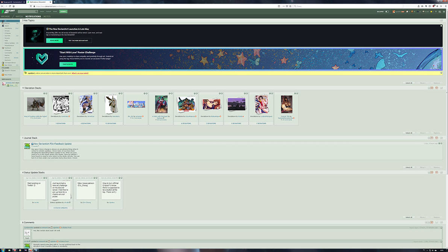Click the 'Participate!' button
The height and width of the screenshot is (252, 448).
[68, 64]
